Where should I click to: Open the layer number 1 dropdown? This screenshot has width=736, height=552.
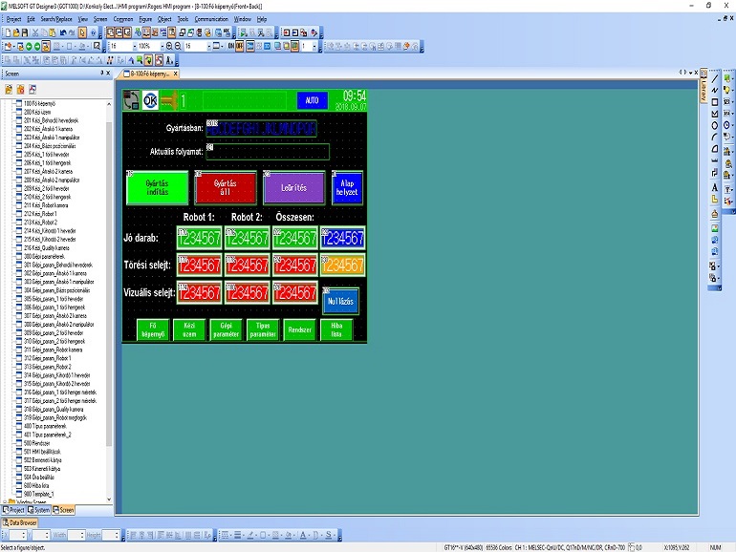tap(314, 46)
